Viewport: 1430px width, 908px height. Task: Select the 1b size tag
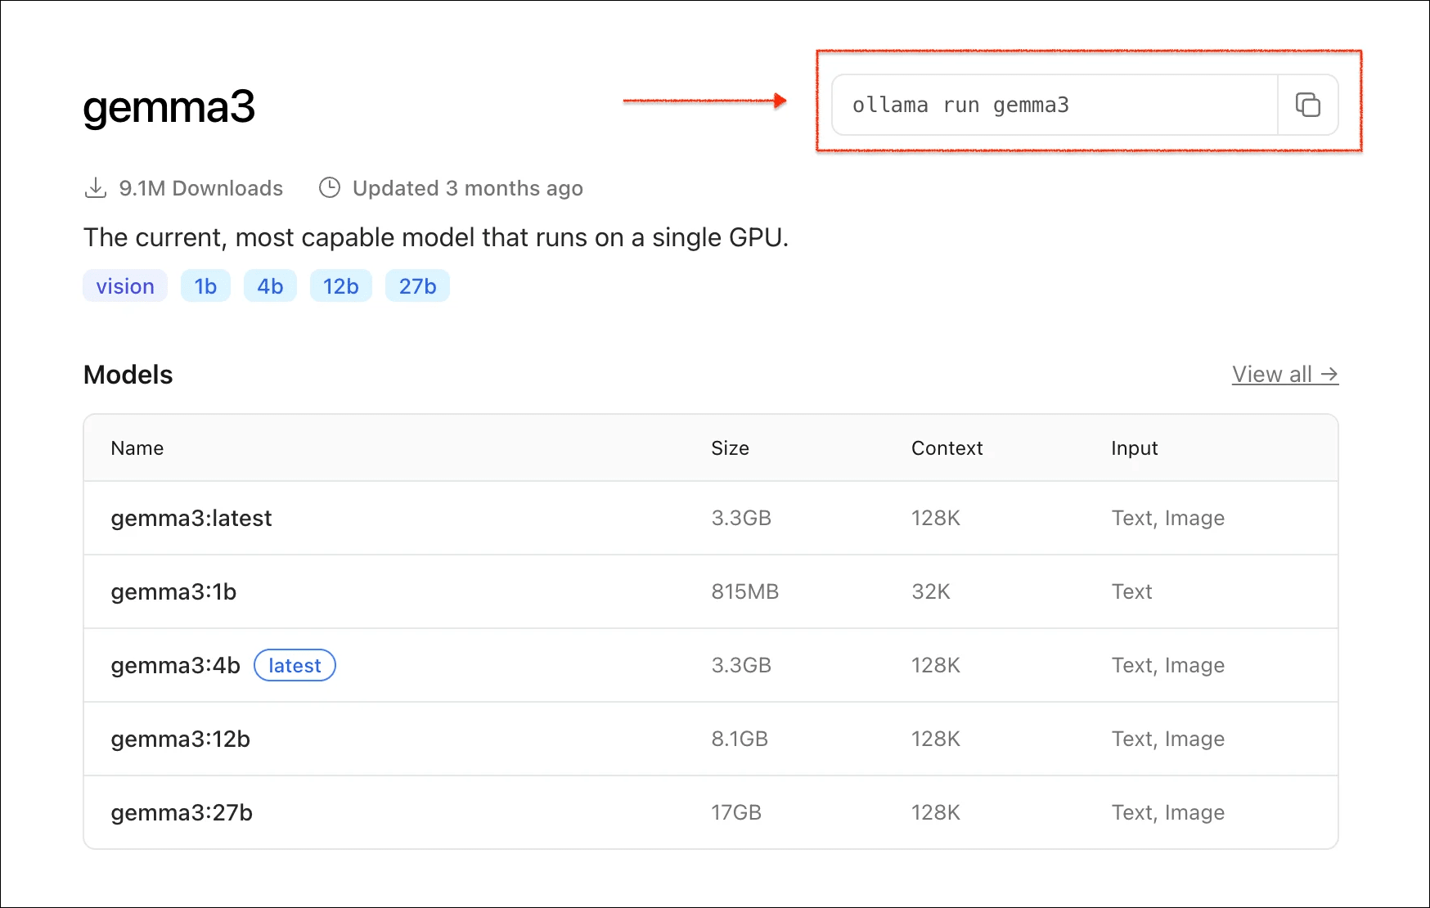tap(205, 286)
